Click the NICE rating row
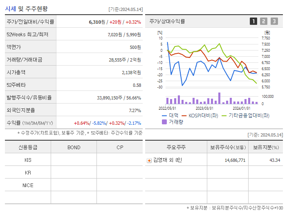Screen dimensions: 287x214 pos(74,185)
